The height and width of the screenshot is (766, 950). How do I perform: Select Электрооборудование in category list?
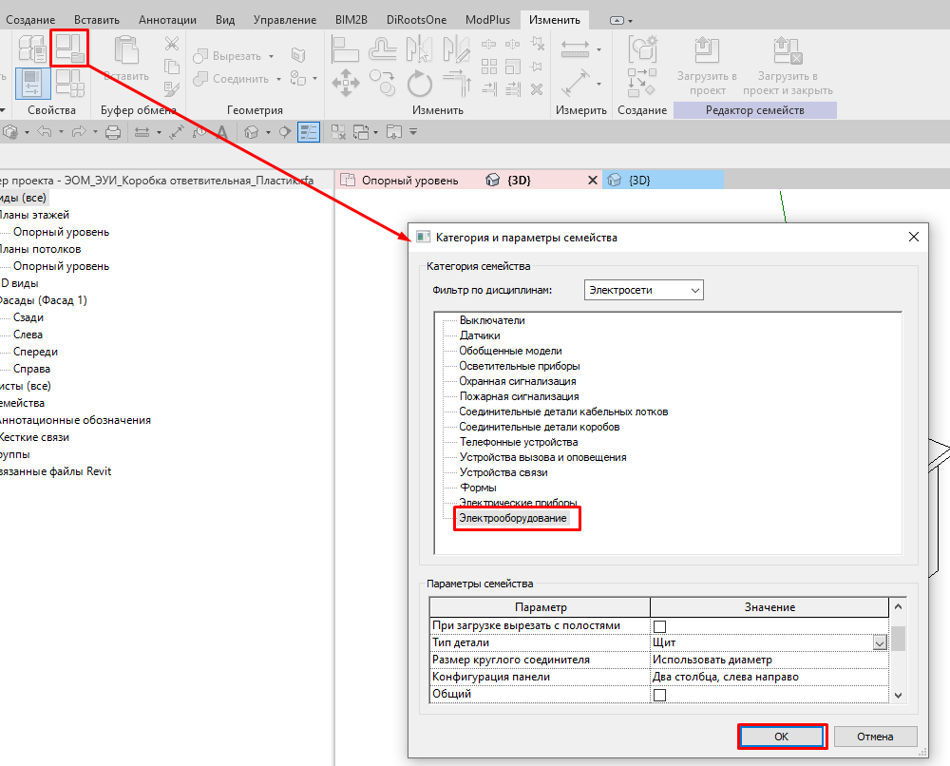pyautogui.click(x=513, y=518)
